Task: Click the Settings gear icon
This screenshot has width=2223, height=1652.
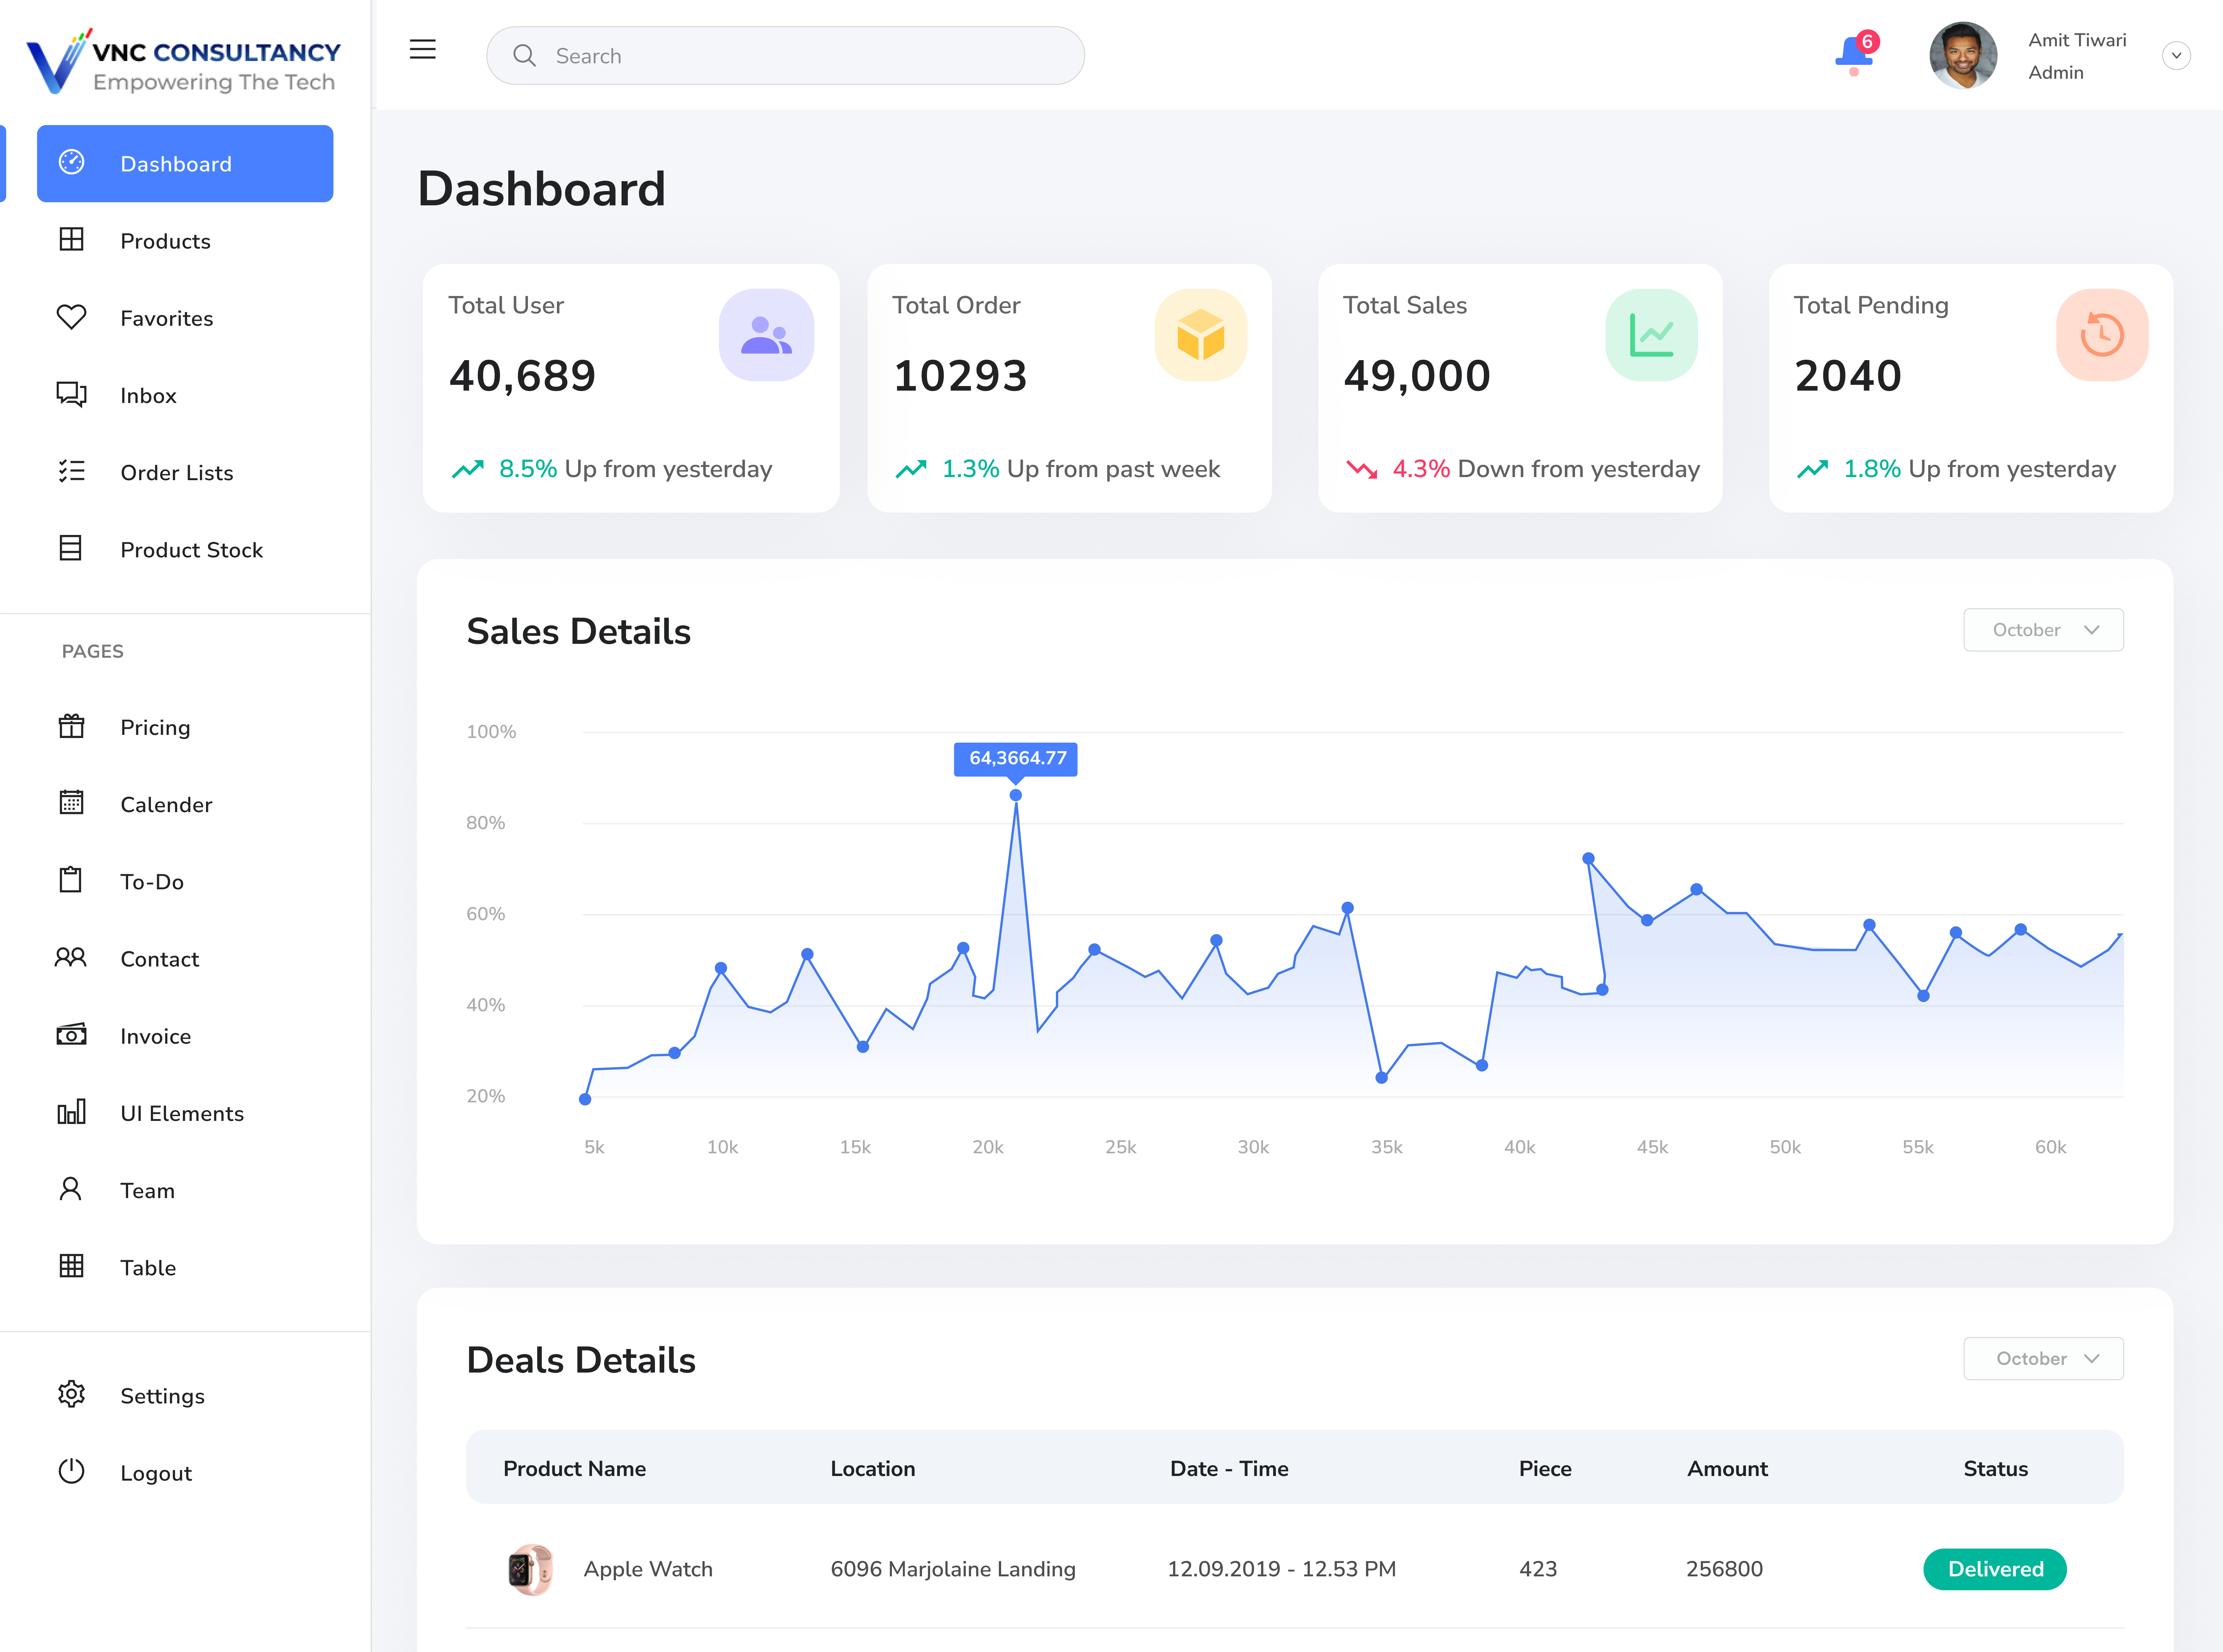Action: [71, 1394]
